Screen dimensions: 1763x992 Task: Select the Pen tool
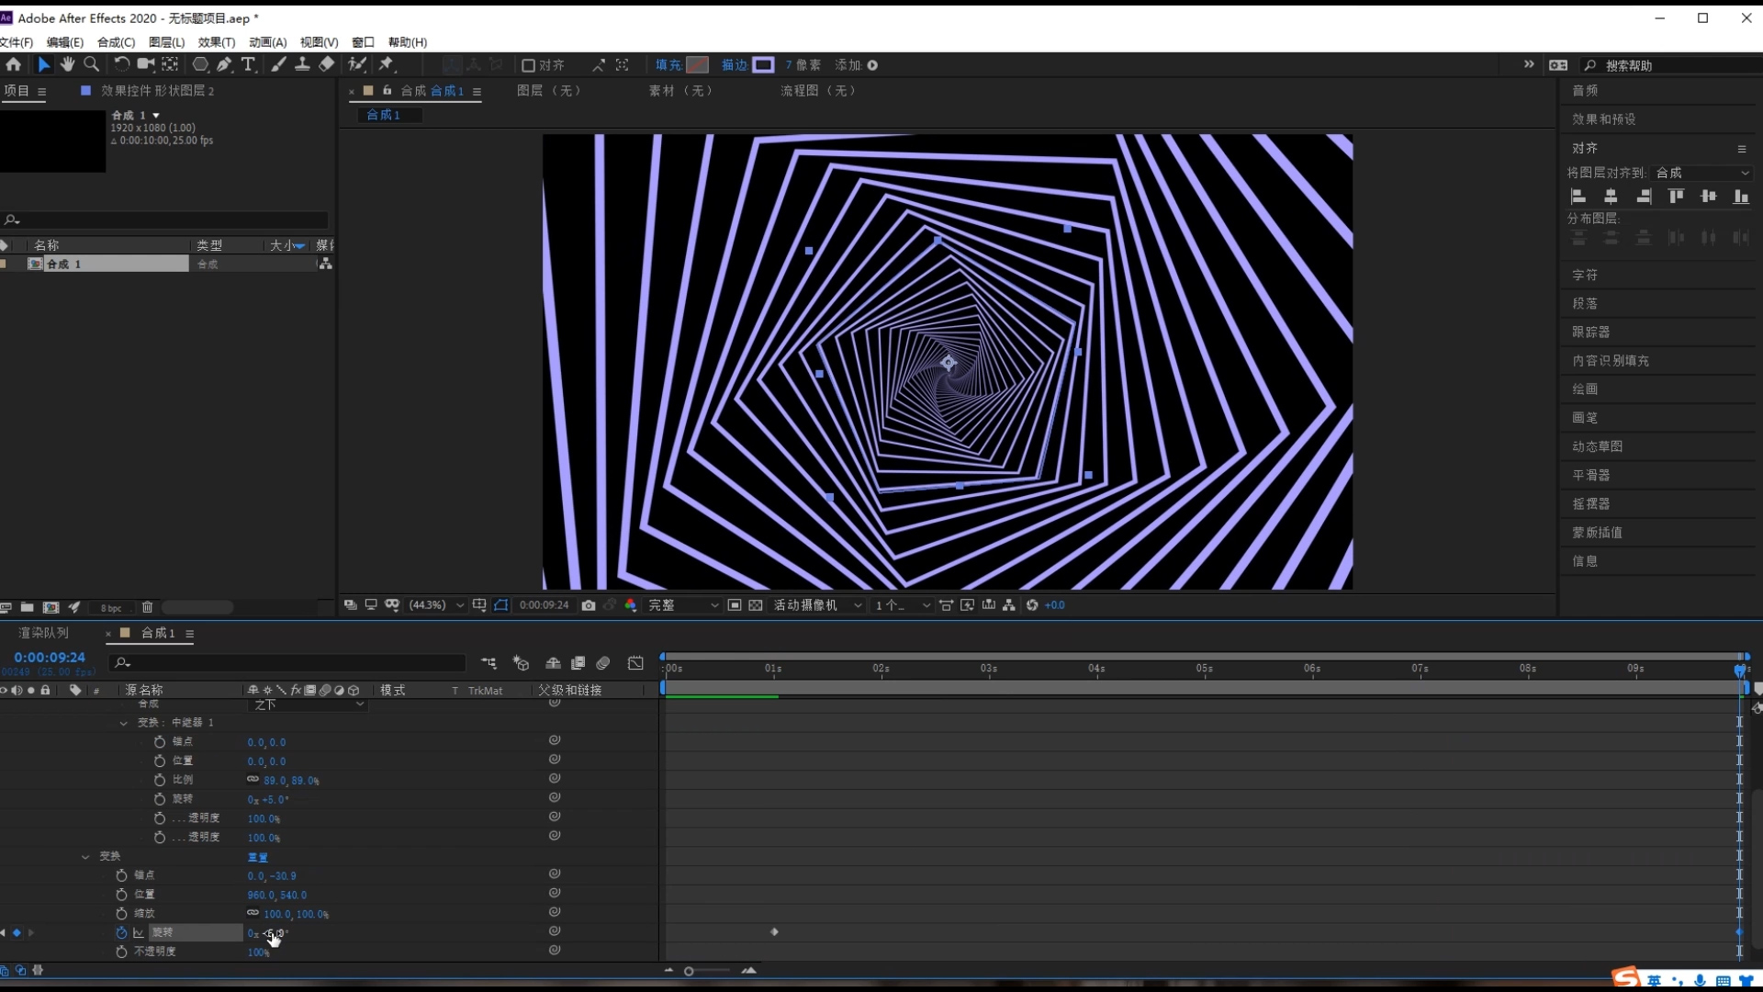[224, 64]
